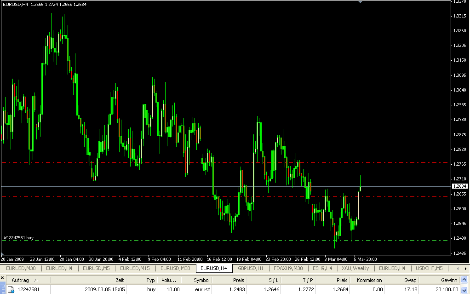Image resolution: width=470 pixels, height=294 pixels.
Task: Click the chart shift triangle marker at the chart top
Action: tap(360, 2)
